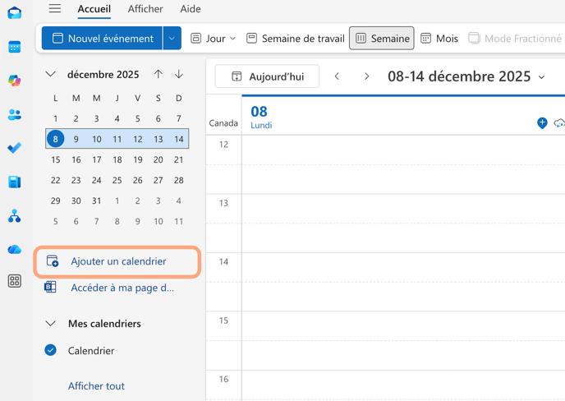Go to previous month with up arrow
This screenshot has height=401, width=565.
click(158, 75)
